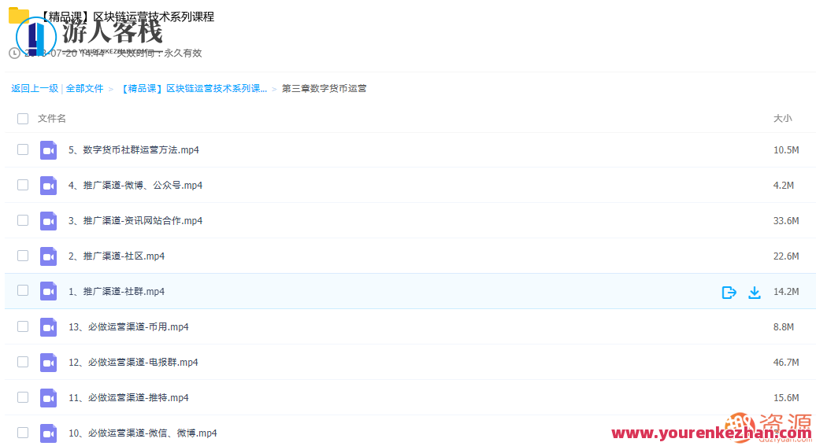Open file 13、必做运营渠道-币用.mp4
816x446 pixels.
coord(128,326)
